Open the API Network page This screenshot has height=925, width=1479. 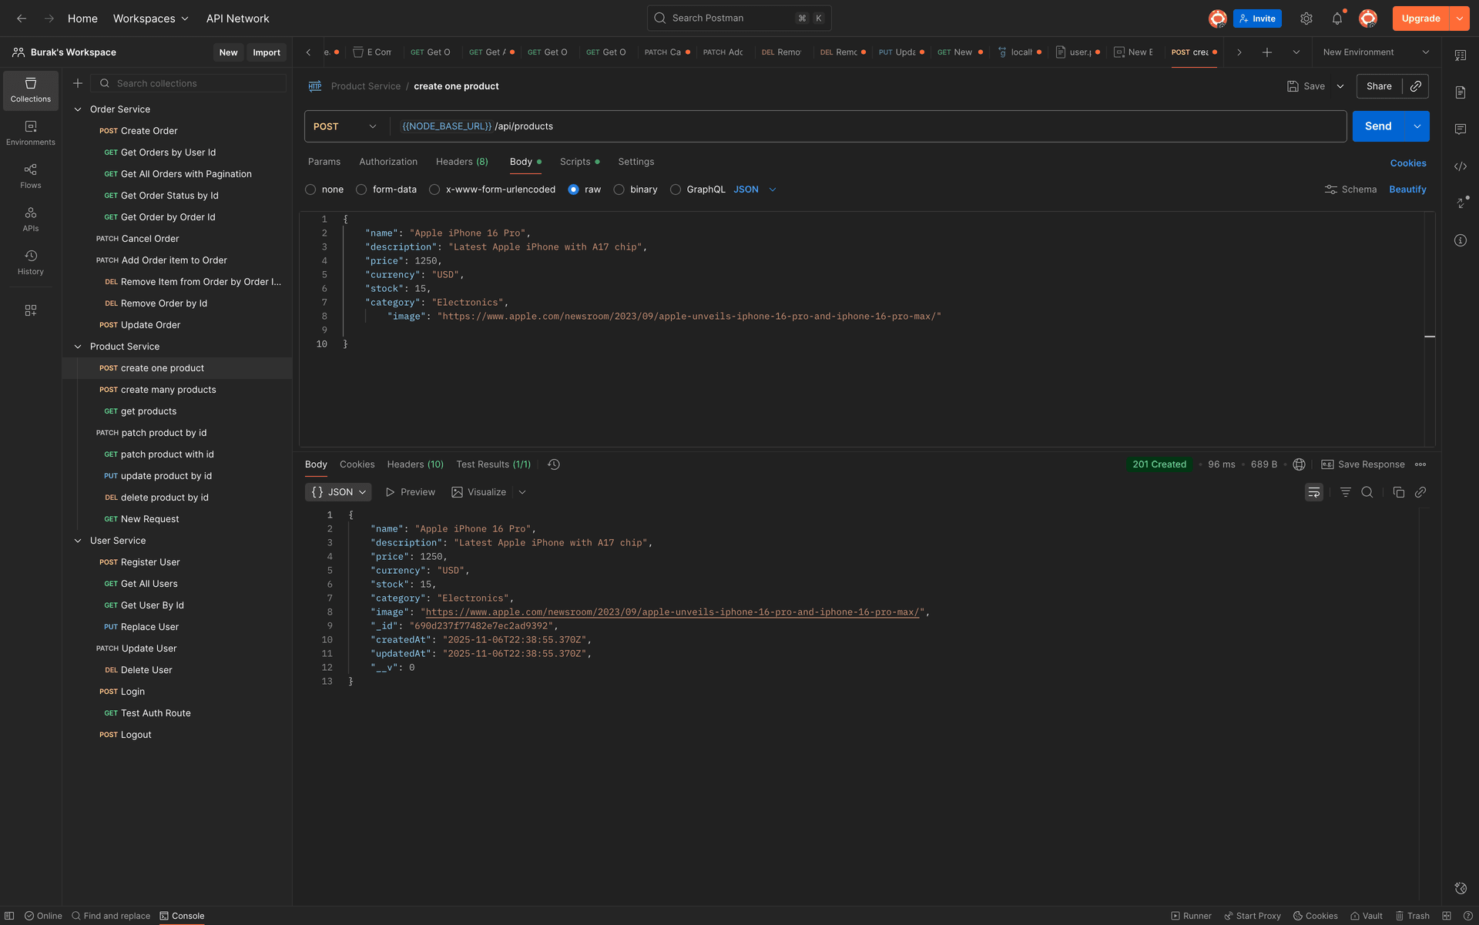[x=237, y=18]
